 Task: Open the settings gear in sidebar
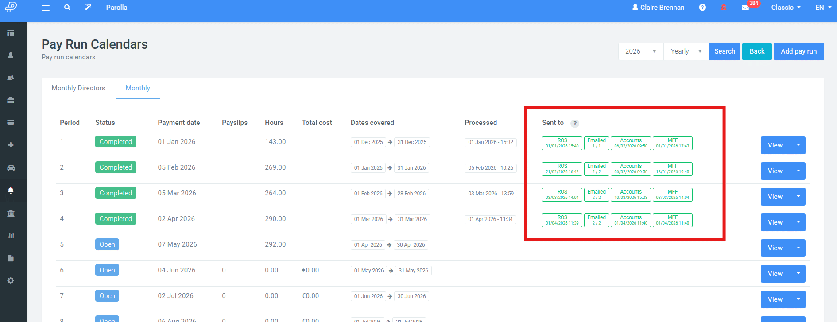[x=11, y=280]
